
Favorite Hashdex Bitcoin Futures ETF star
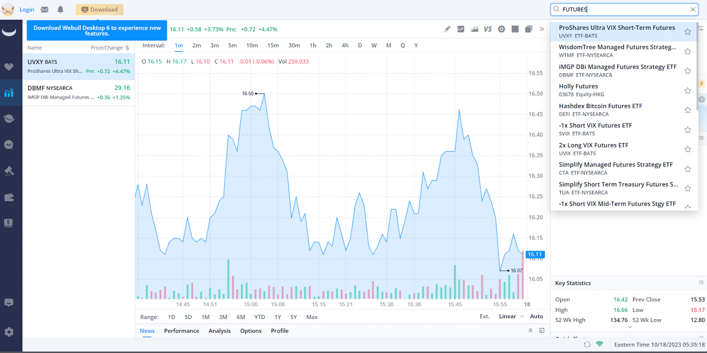pyautogui.click(x=688, y=110)
